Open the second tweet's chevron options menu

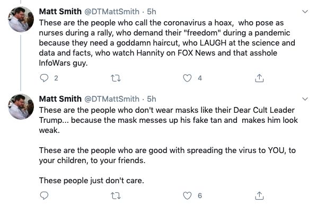pyautogui.click(x=305, y=99)
